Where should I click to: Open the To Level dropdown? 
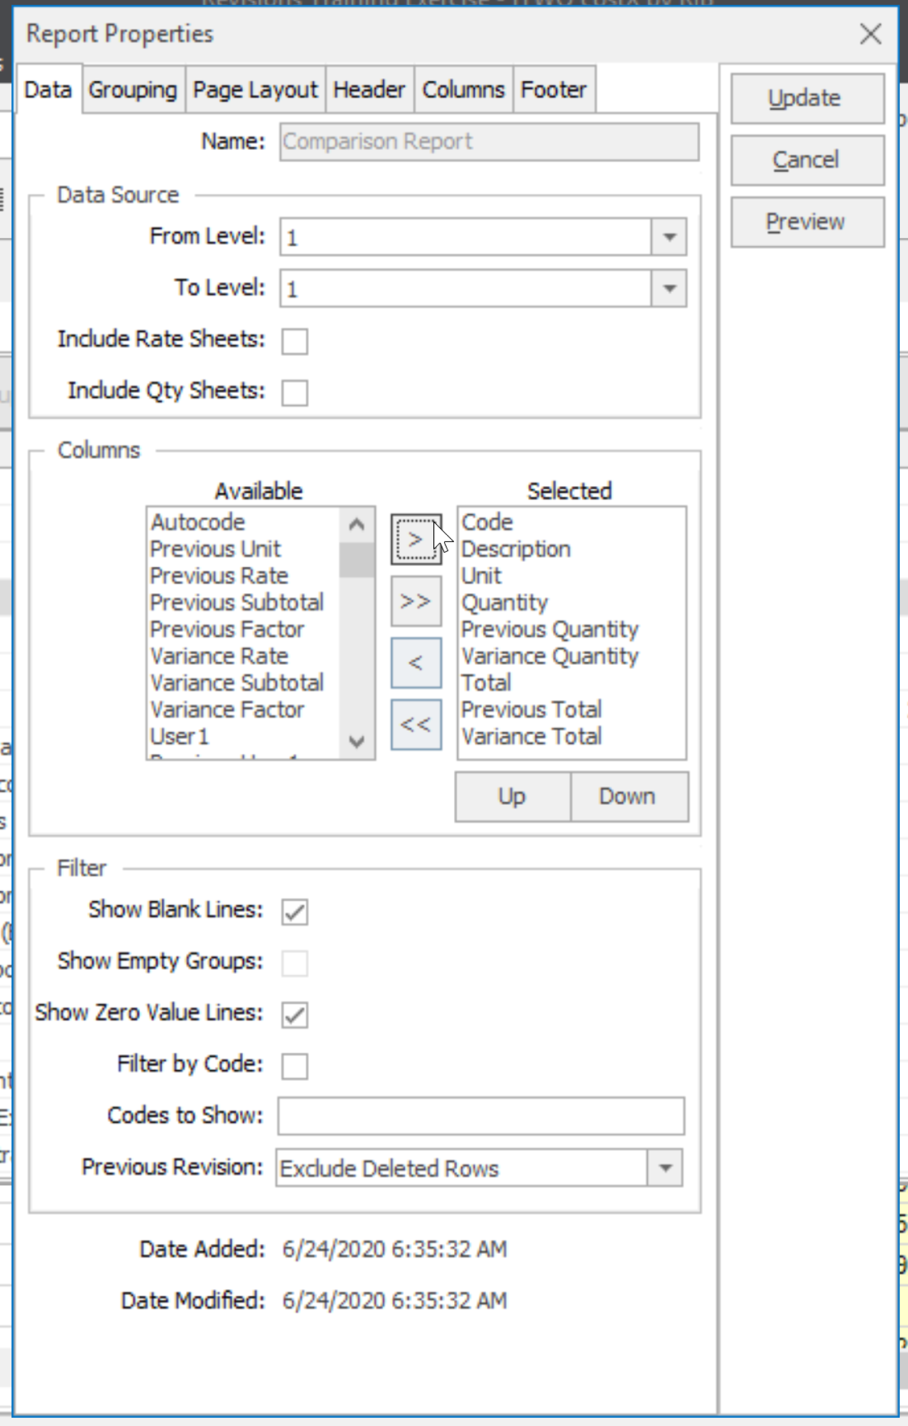tap(669, 289)
